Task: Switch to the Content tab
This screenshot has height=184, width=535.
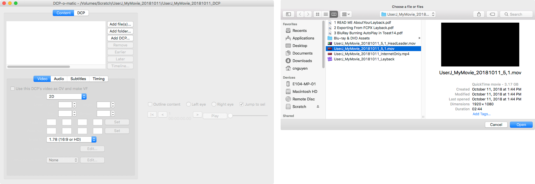Action: click(x=64, y=13)
